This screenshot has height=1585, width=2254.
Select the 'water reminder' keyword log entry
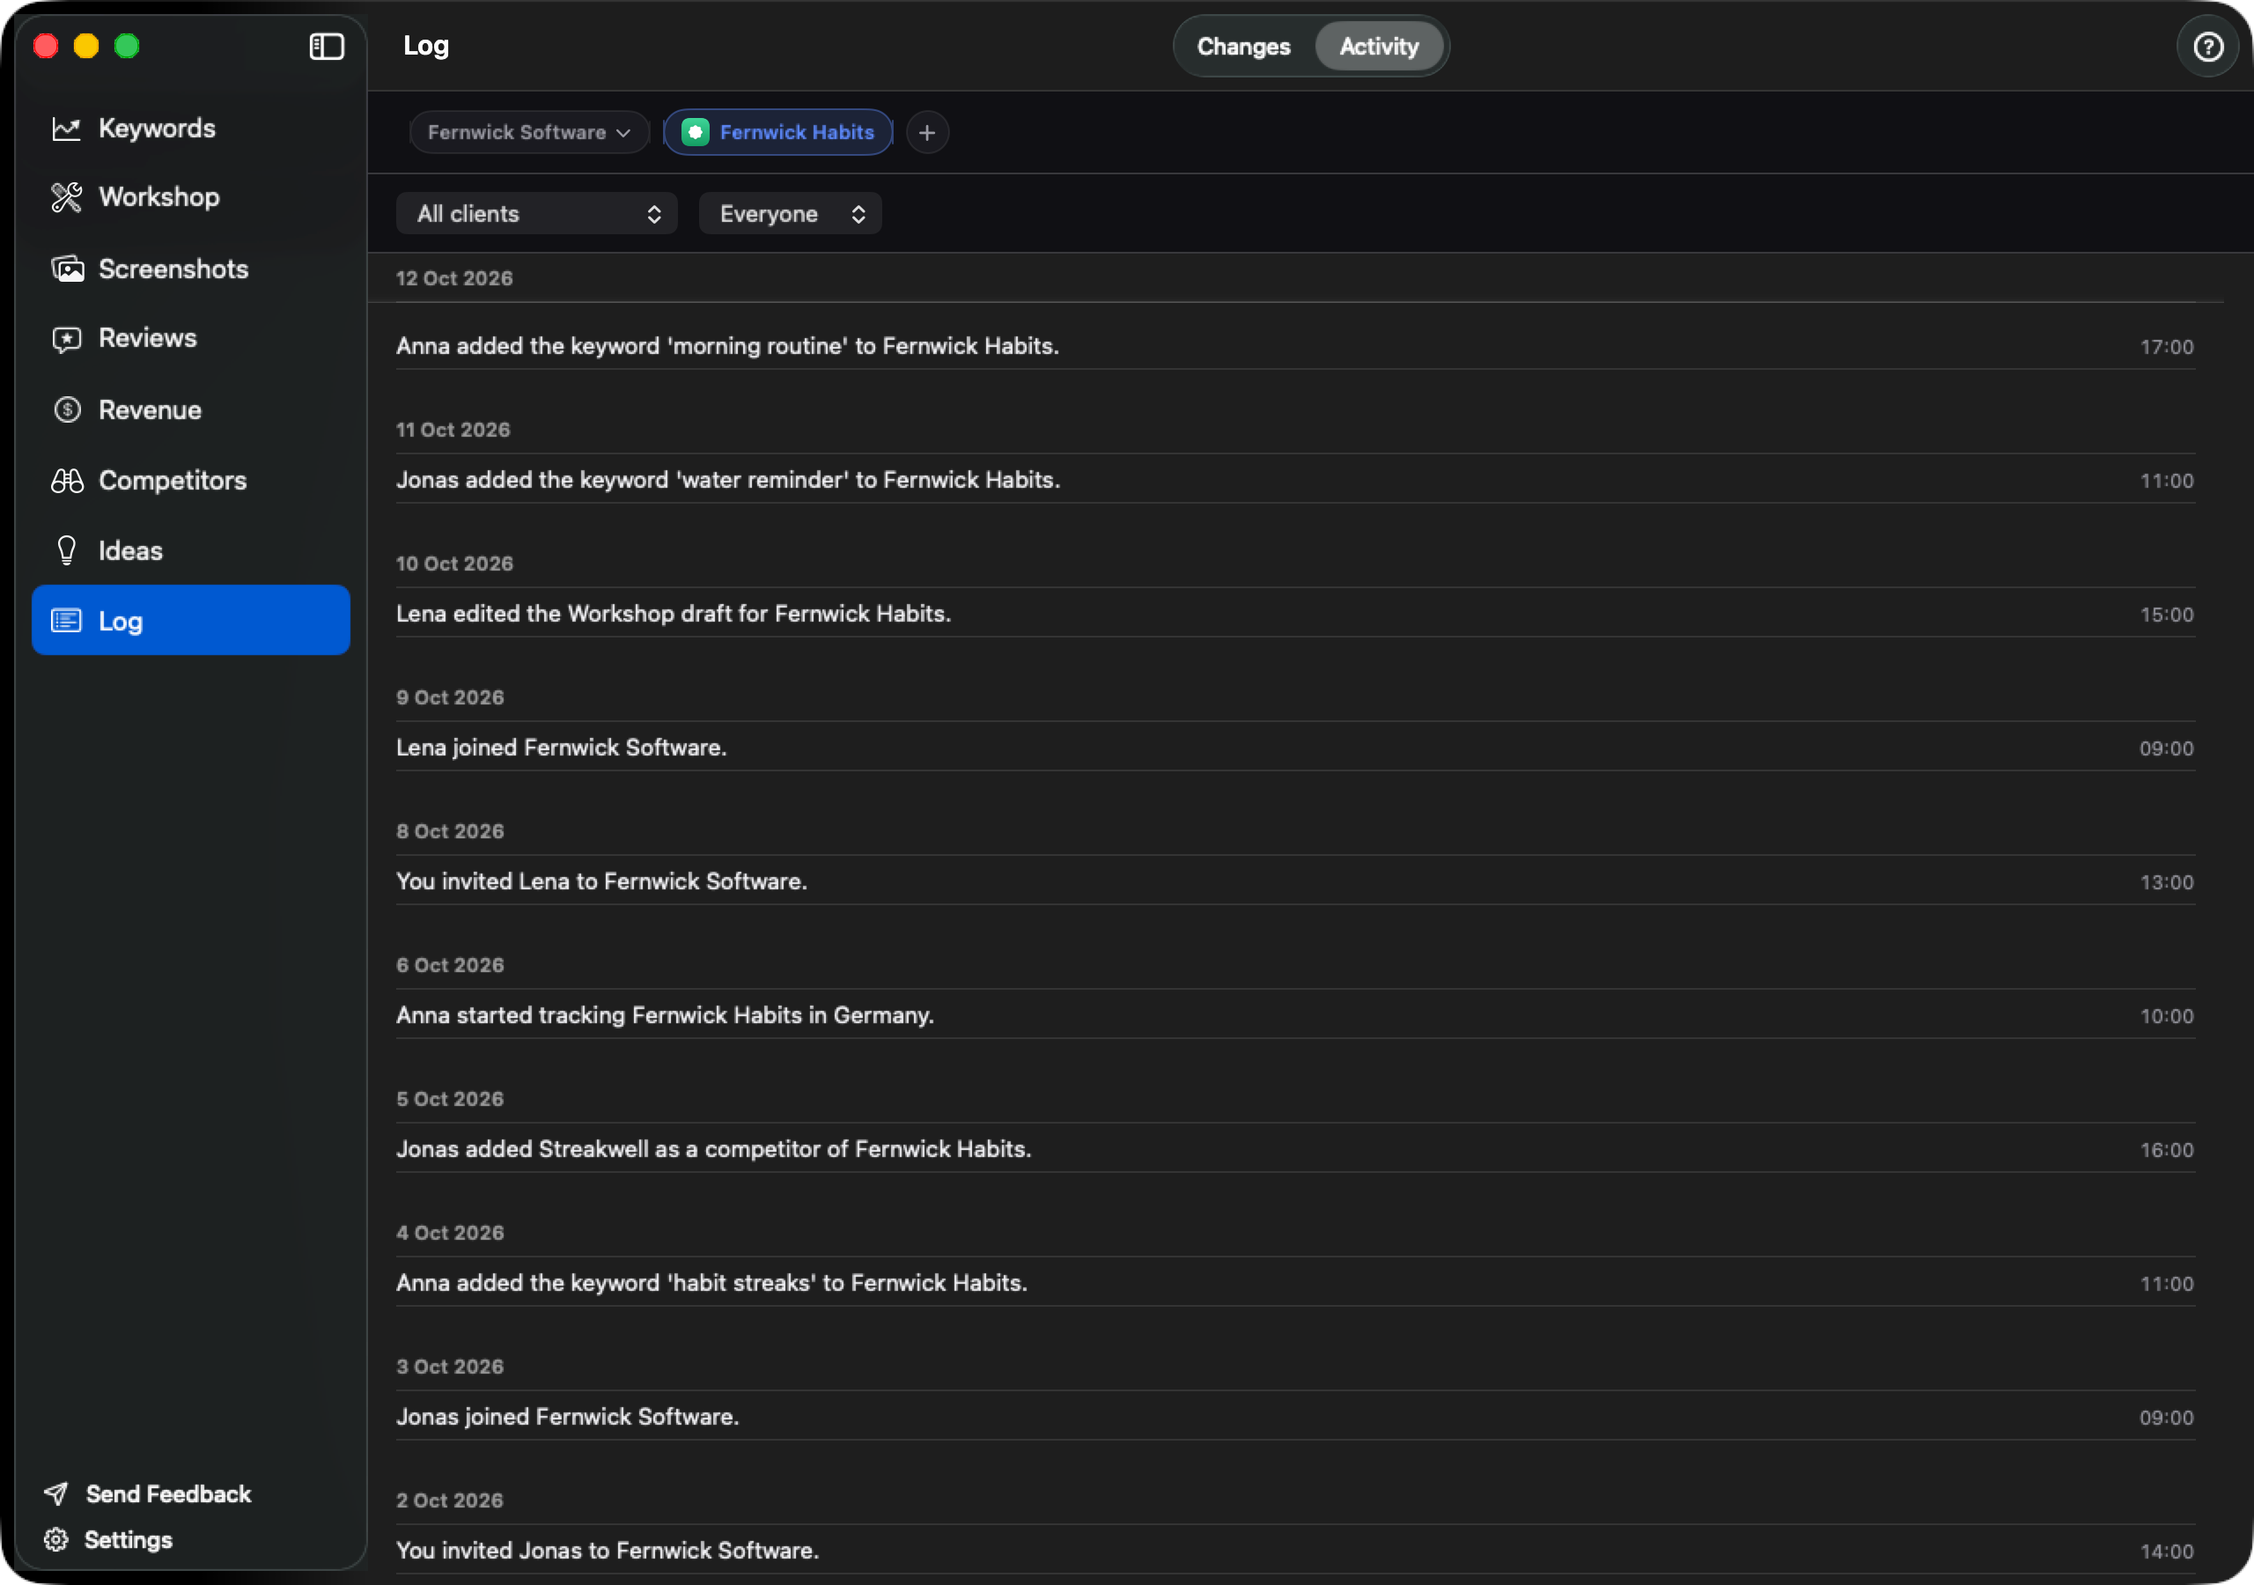coord(1295,479)
